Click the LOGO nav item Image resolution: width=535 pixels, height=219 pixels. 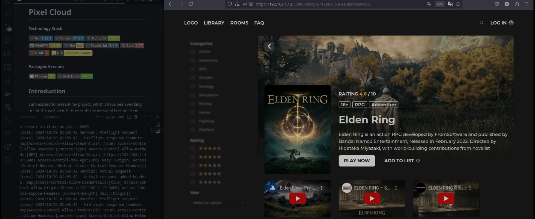click(x=191, y=23)
